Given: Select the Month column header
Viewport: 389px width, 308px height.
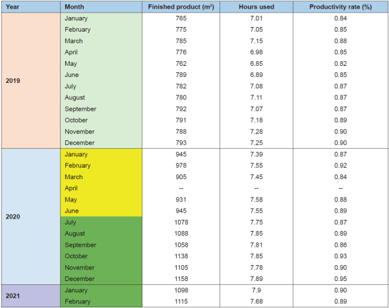Looking at the screenshot, I should [x=102, y=7].
